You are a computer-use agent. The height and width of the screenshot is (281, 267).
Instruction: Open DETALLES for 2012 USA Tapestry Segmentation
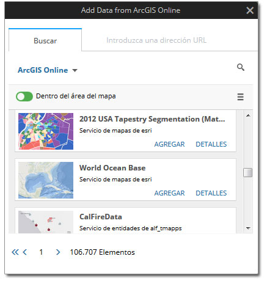[211, 144]
